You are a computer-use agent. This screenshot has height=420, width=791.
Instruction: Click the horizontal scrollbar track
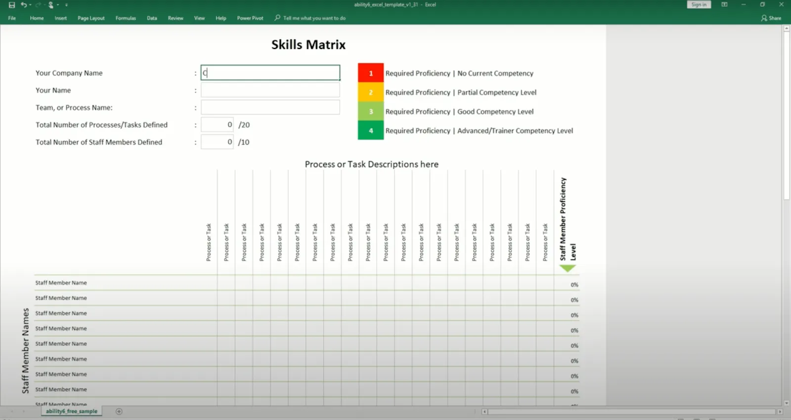[632, 411]
